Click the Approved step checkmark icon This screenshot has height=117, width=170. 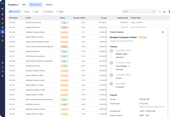111,63
